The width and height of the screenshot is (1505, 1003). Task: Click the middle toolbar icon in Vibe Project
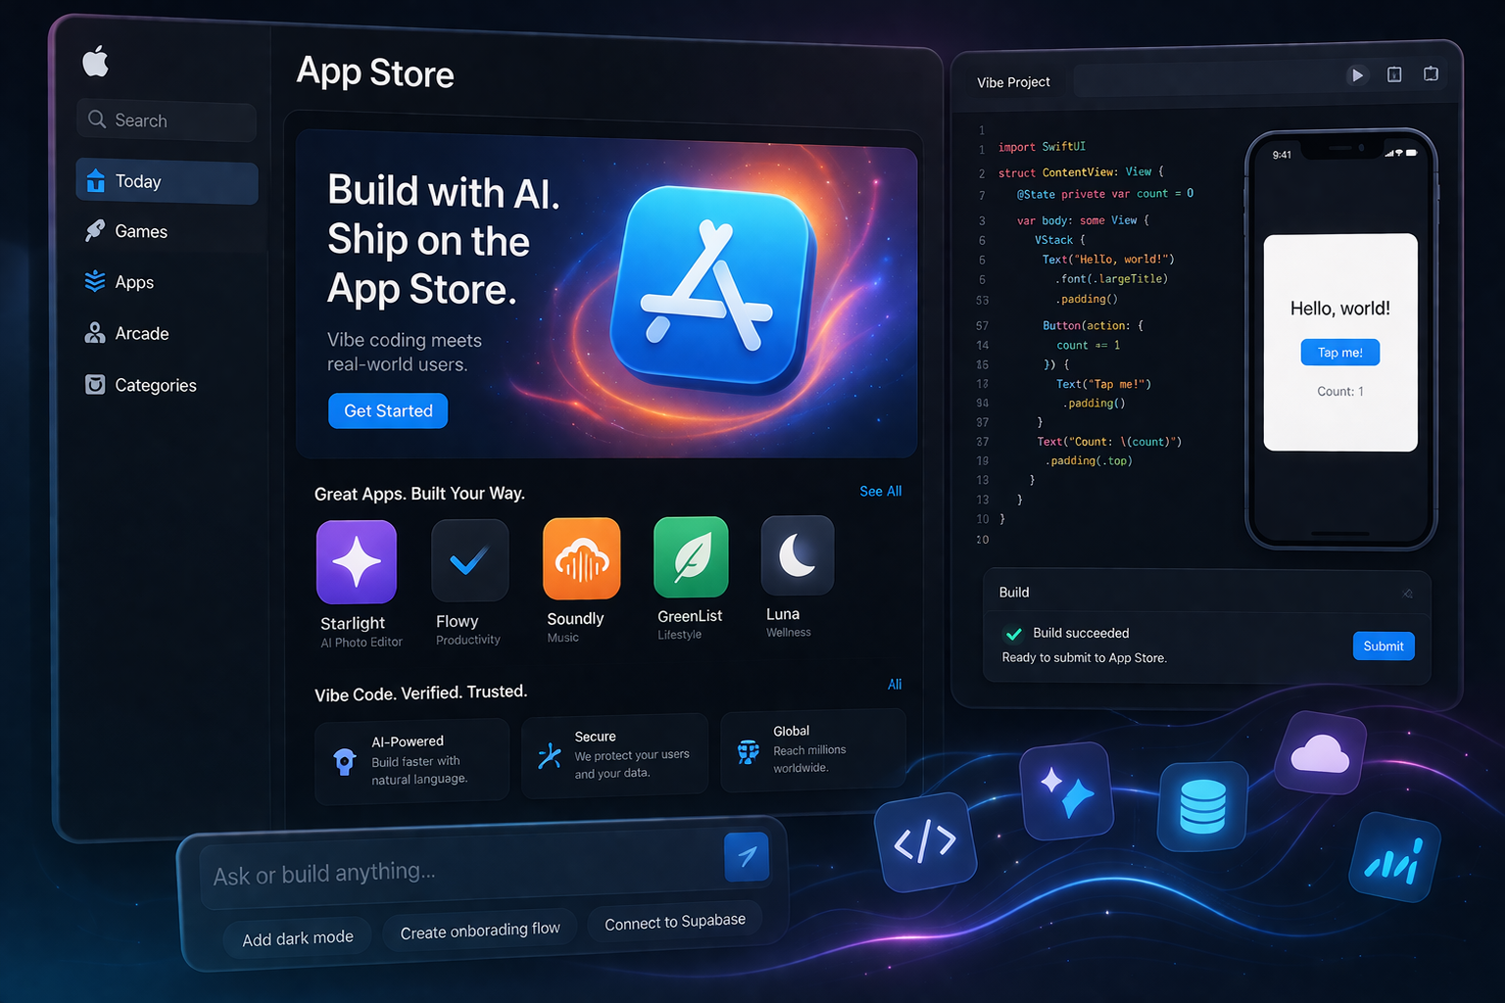click(x=1394, y=74)
